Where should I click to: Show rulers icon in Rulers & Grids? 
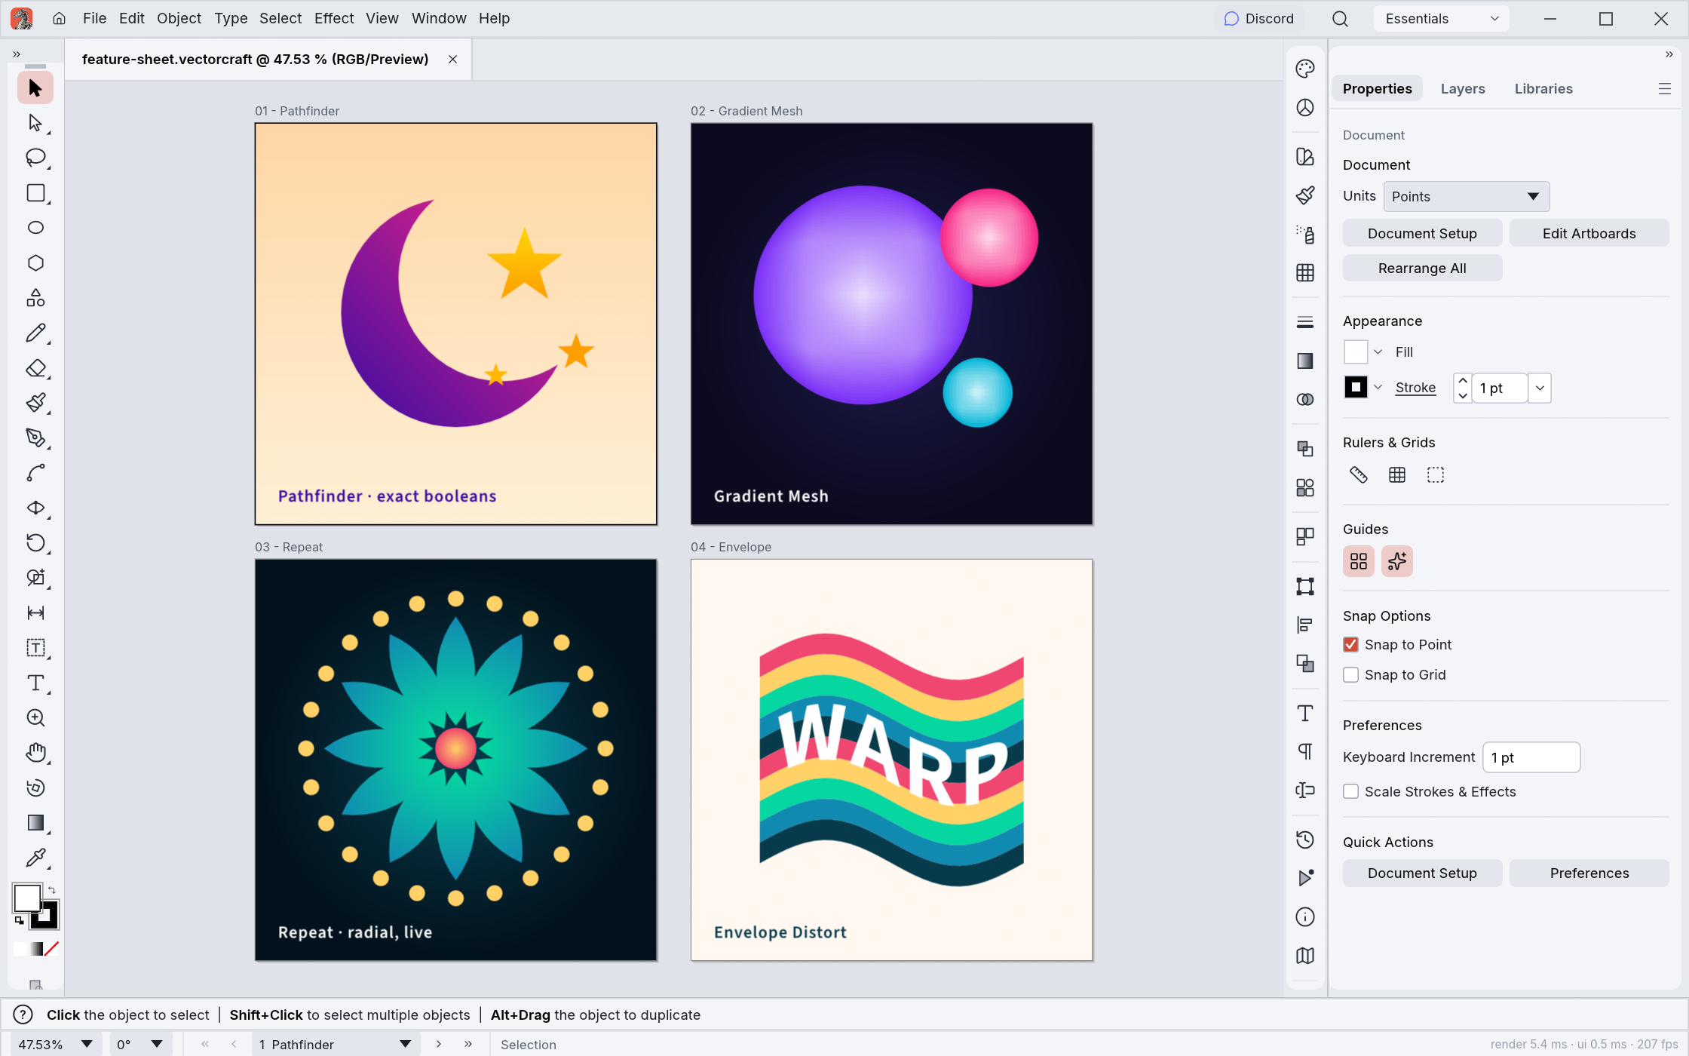point(1359,475)
